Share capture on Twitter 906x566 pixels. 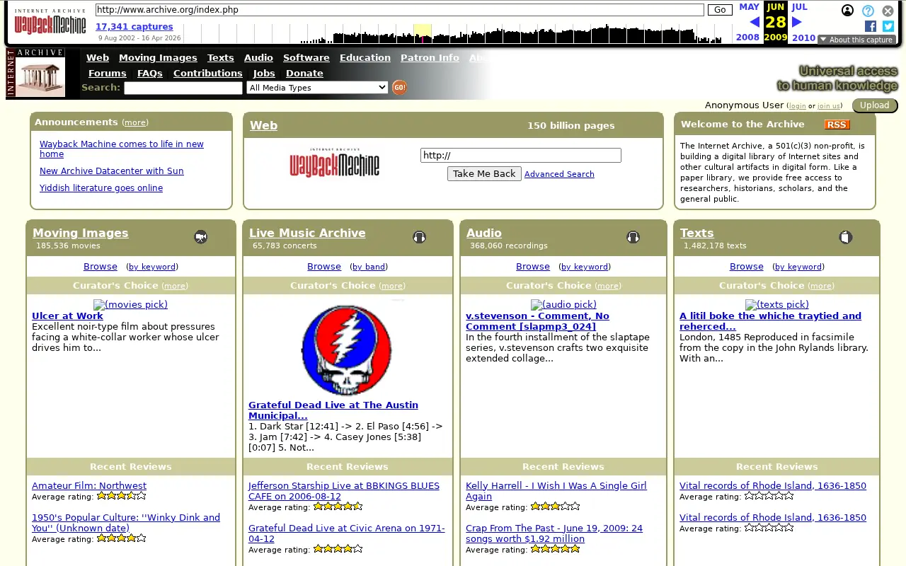point(888,26)
